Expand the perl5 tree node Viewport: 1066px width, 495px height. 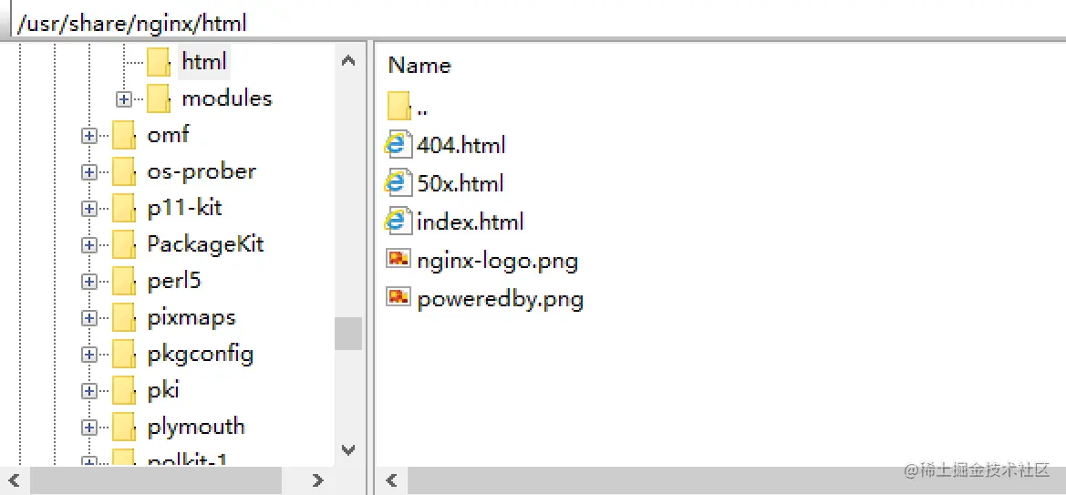(88, 282)
